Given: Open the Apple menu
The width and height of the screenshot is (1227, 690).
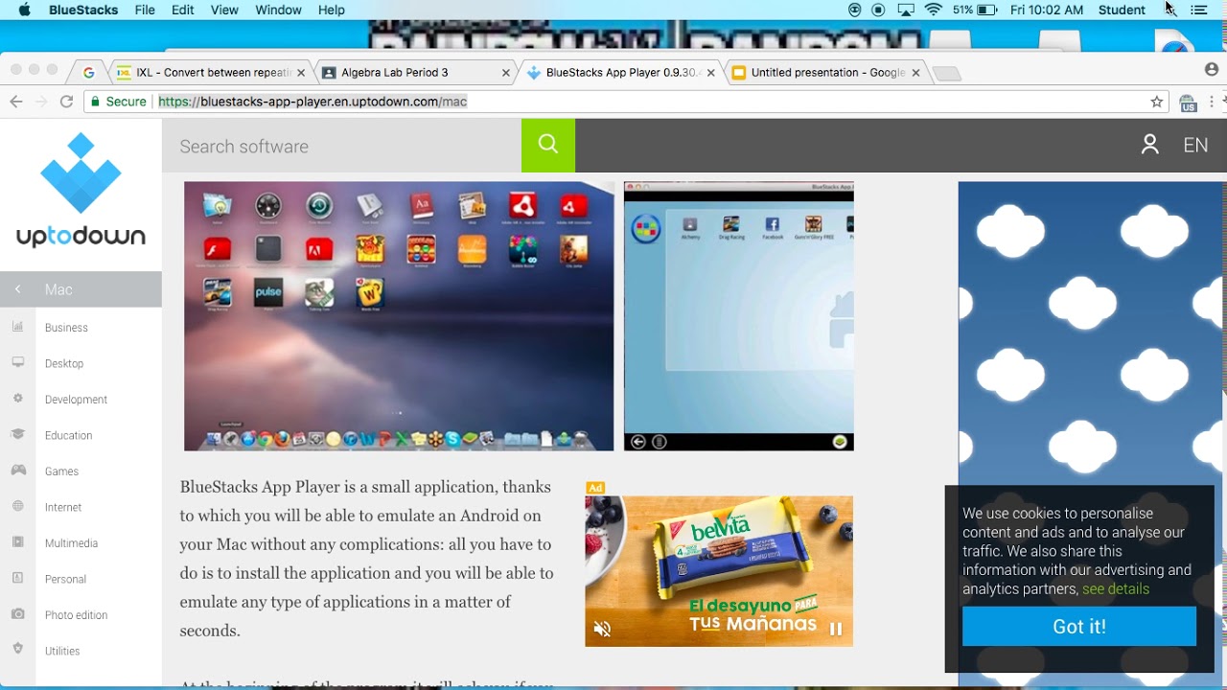Looking at the screenshot, I should (x=24, y=10).
